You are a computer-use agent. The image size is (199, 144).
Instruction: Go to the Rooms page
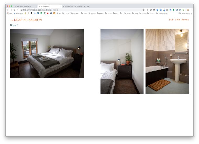pos(185,20)
